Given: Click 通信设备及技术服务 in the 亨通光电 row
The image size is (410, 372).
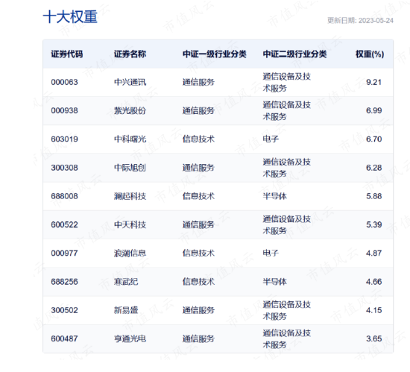Looking at the screenshot, I should (x=286, y=339).
